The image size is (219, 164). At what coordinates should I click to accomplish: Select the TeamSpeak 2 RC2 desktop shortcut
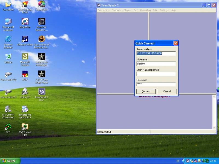[42, 95]
